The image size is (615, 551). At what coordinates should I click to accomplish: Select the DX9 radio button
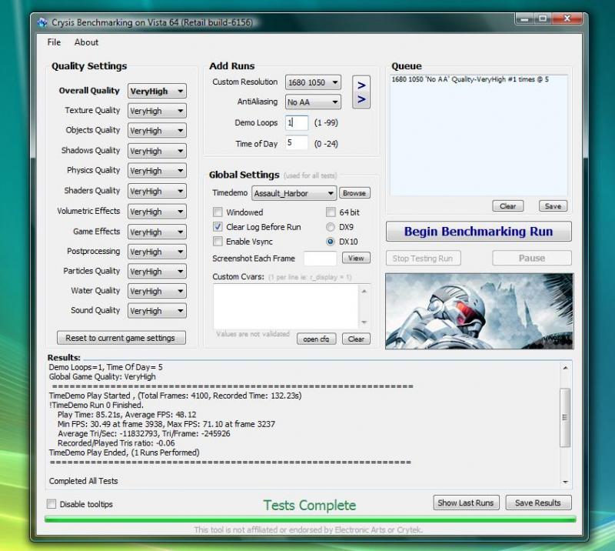331,227
